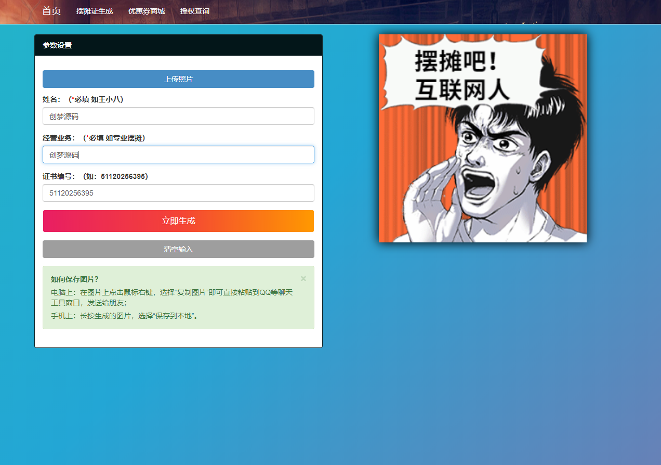The width and height of the screenshot is (661, 465).
Task: Open 授权查询 in the navigation bar
Action: pyautogui.click(x=195, y=11)
